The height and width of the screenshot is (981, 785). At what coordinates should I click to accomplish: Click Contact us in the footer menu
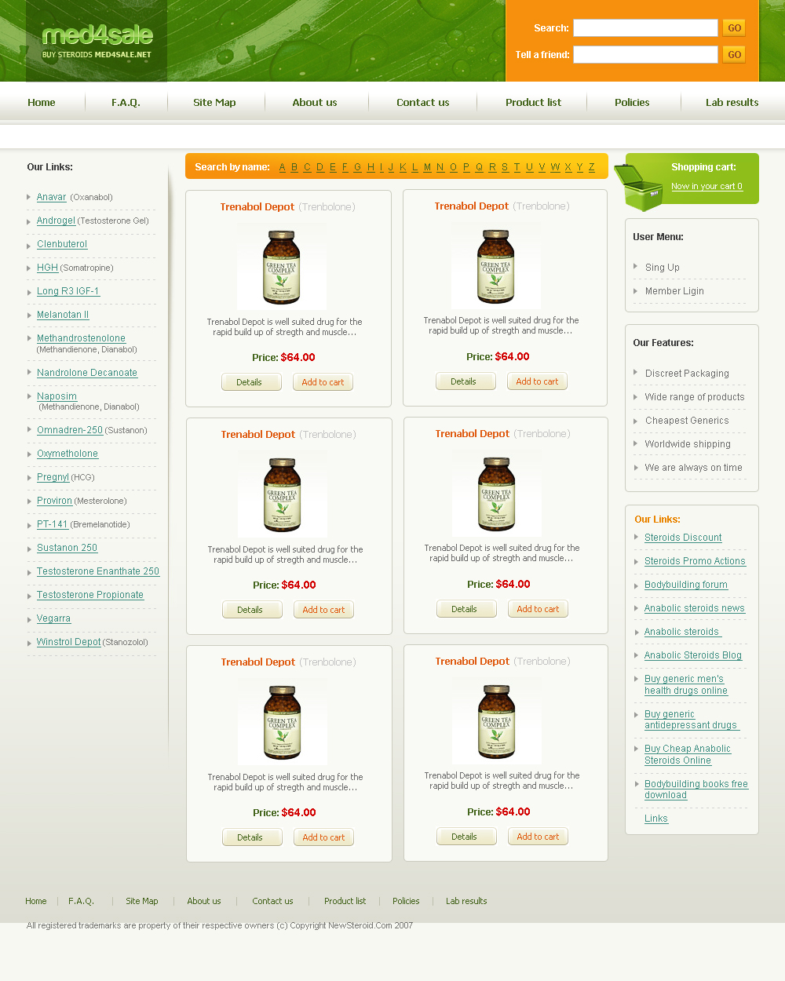[x=272, y=901]
